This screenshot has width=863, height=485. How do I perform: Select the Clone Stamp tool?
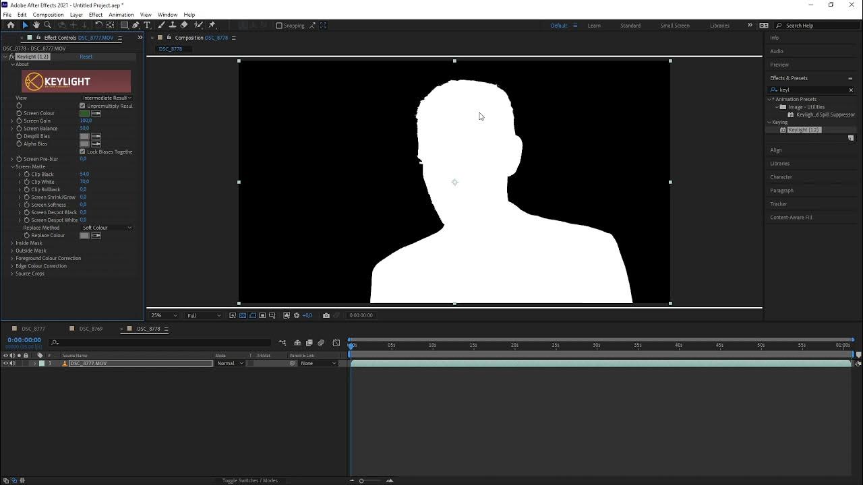(173, 25)
